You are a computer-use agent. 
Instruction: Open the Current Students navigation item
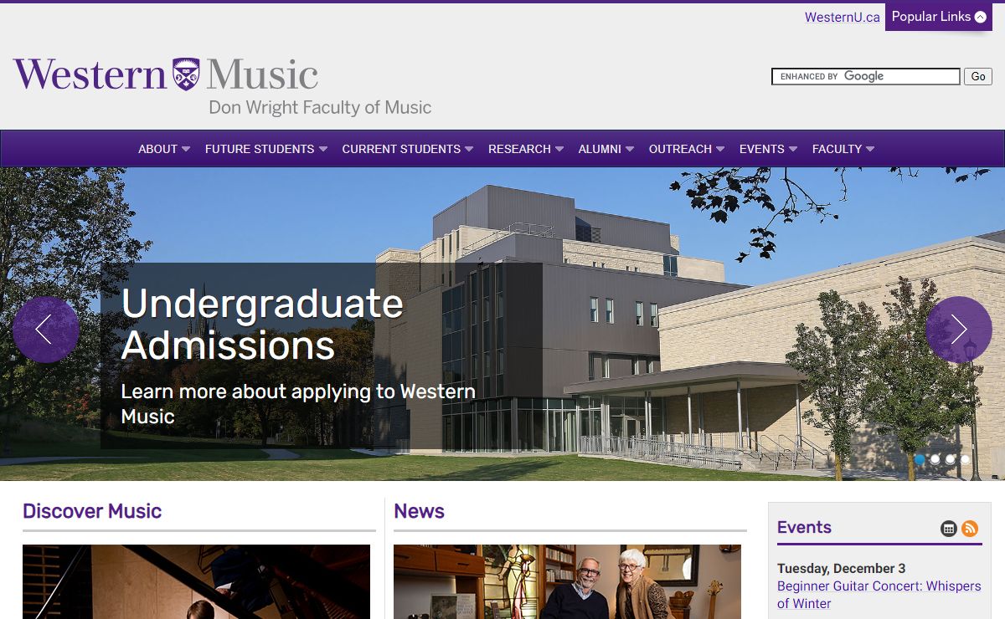[x=401, y=149]
